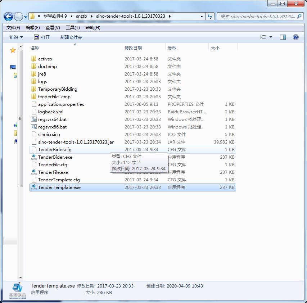Expand the arrow after 华军软件4.9 breadcrumb
This screenshot has height=303, width=307.
pyautogui.click(x=72, y=16)
